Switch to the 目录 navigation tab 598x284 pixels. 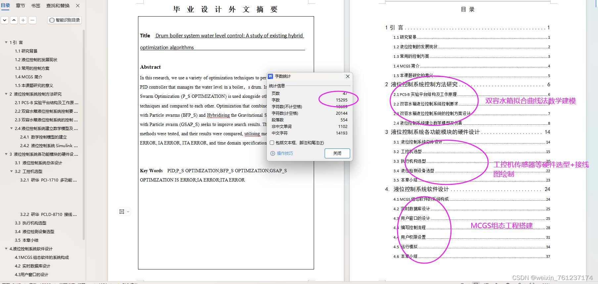point(6,6)
